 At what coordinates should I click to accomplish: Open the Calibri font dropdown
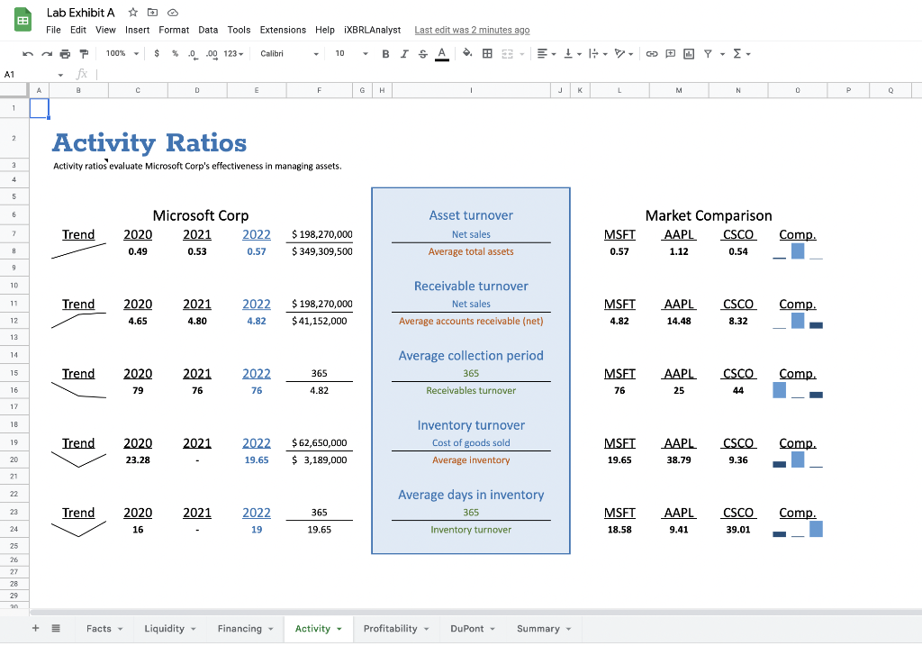(289, 53)
